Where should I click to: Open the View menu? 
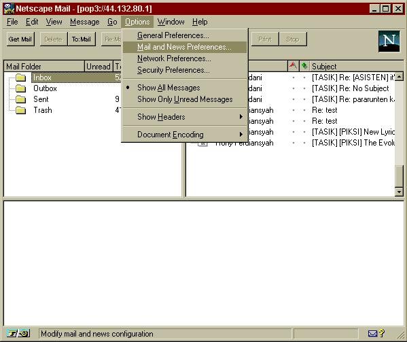54,22
